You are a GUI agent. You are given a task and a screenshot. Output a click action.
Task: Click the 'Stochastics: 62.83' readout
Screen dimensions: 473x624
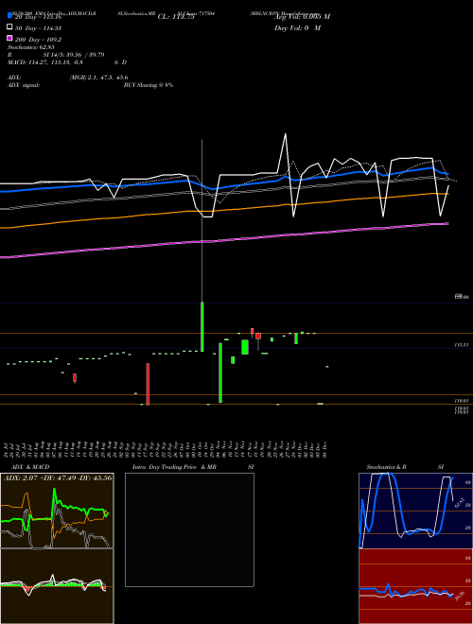pos(31,47)
